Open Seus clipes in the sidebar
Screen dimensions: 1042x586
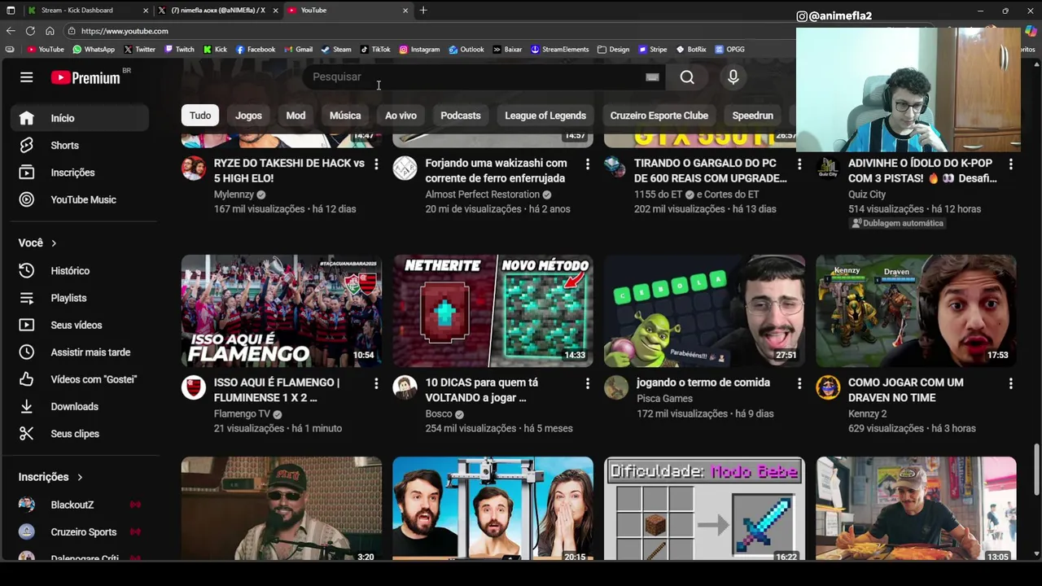(x=80, y=434)
